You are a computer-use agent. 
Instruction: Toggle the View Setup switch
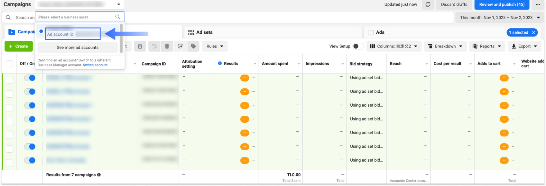[x=358, y=46]
